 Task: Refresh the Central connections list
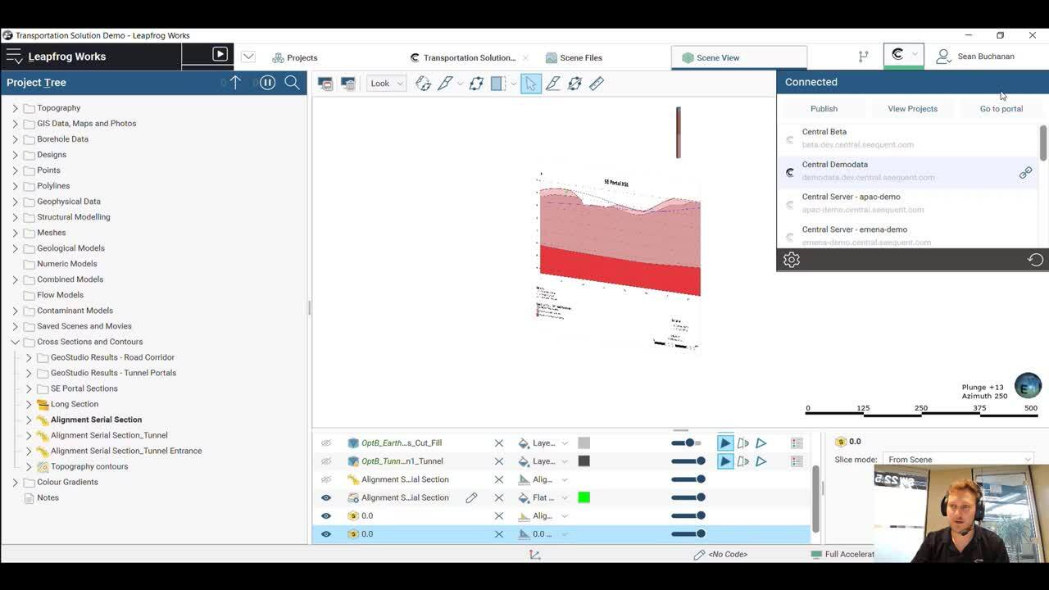(1035, 260)
